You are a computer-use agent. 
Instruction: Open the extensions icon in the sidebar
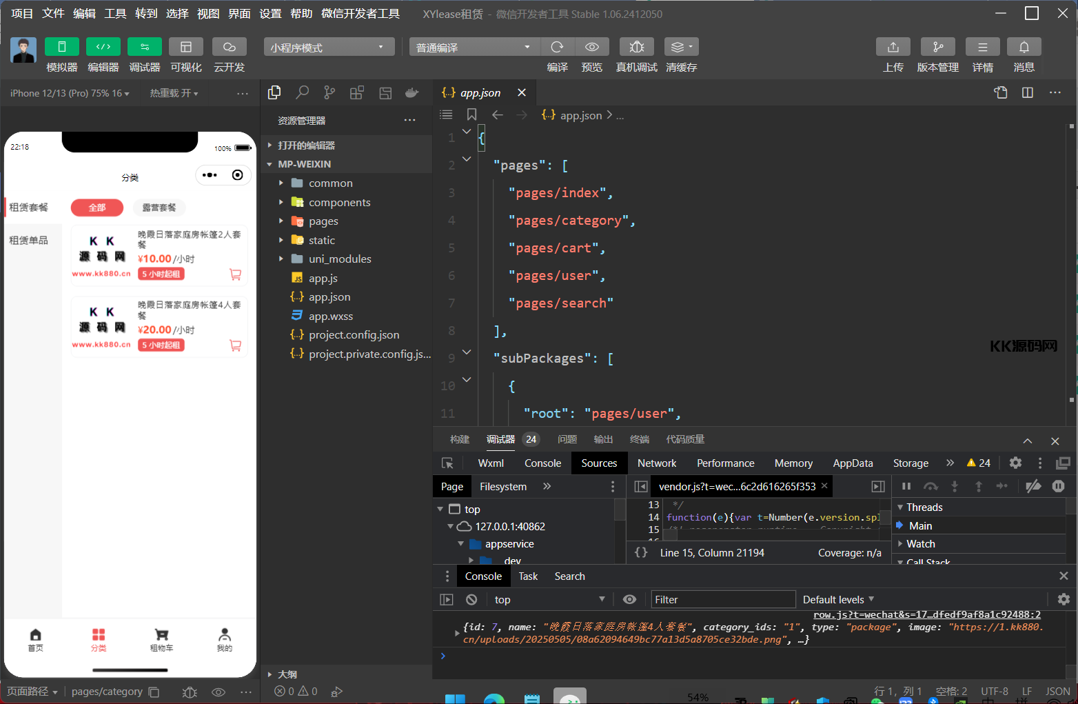[357, 92]
